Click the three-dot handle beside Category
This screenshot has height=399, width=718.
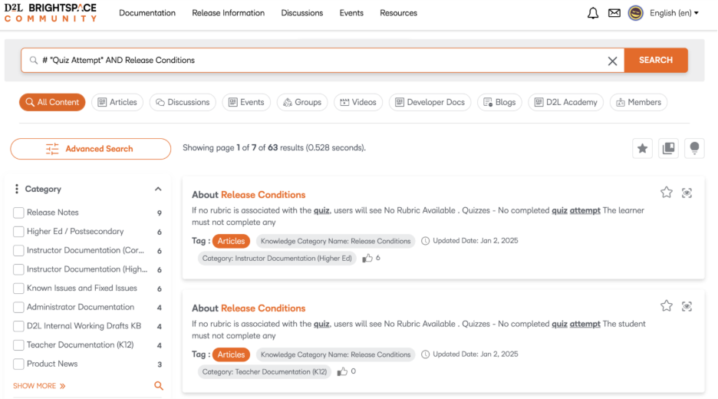[x=16, y=189]
